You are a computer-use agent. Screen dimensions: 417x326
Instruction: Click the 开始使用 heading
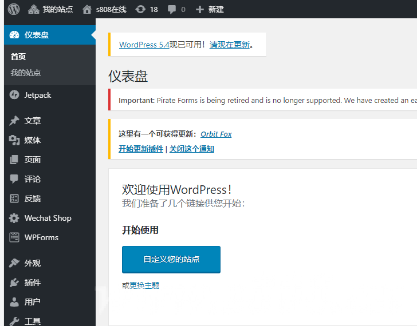point(140,230)
